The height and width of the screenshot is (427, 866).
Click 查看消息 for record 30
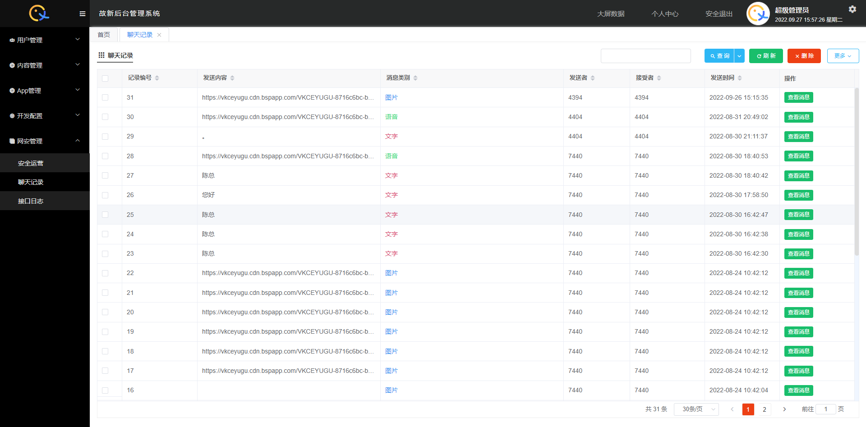click(798, 117)
